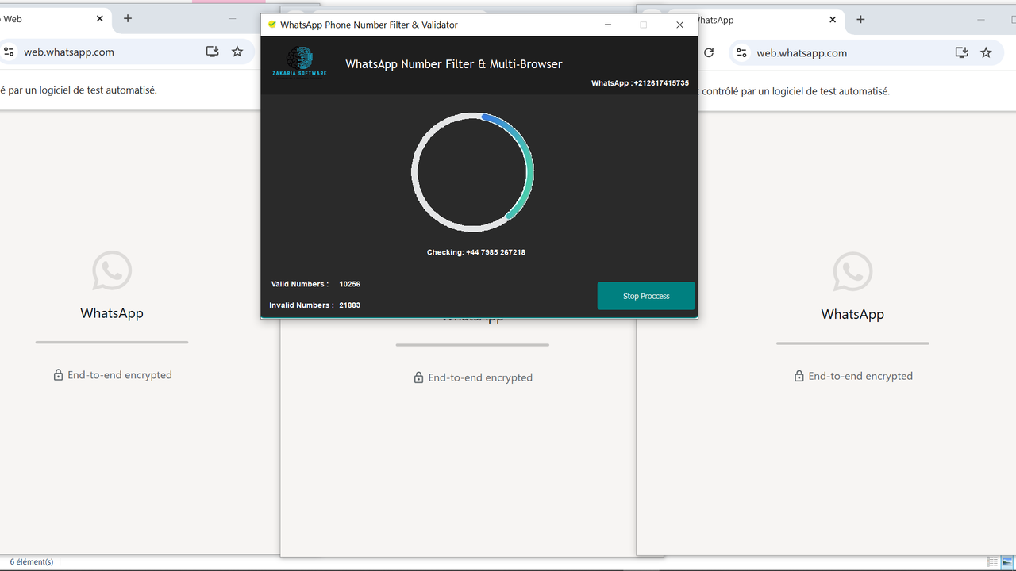This screenshot has height=571, width=1016.
Task: Click the automated test notice in right browser window
Action: (794, 91)
